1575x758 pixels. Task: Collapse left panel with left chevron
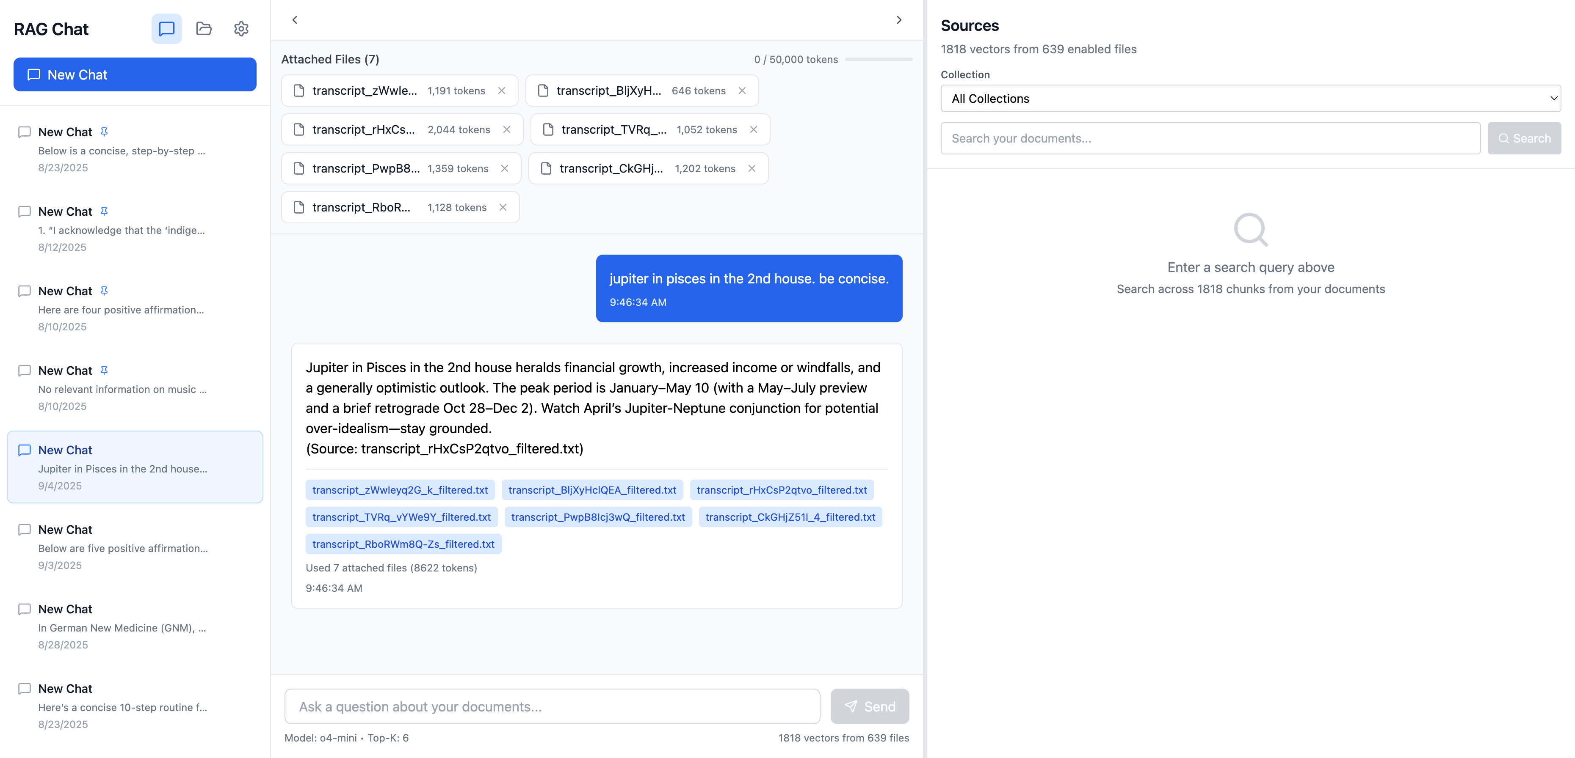tap(295, 20)
